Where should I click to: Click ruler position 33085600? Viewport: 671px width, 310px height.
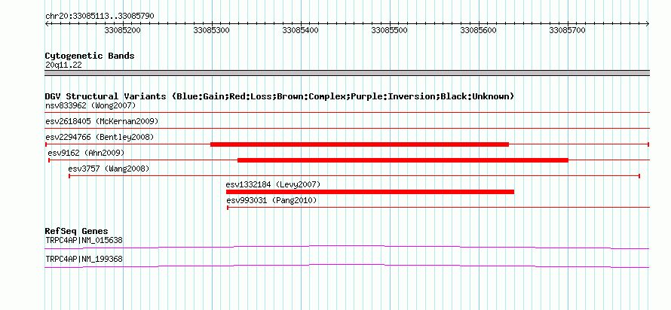click(479, 31)
